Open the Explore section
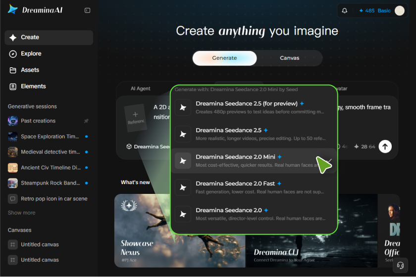This screenshot has width=416, height=277. pyautogui.click(x=49, y=53)
